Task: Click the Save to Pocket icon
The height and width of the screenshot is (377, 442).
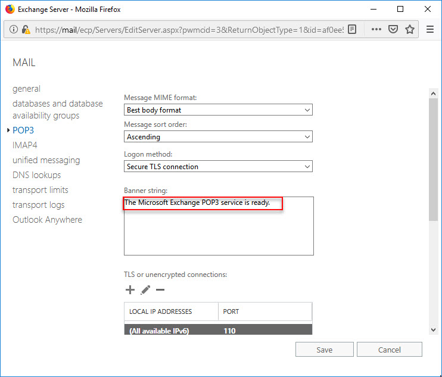Action: [x=393, y=29]
